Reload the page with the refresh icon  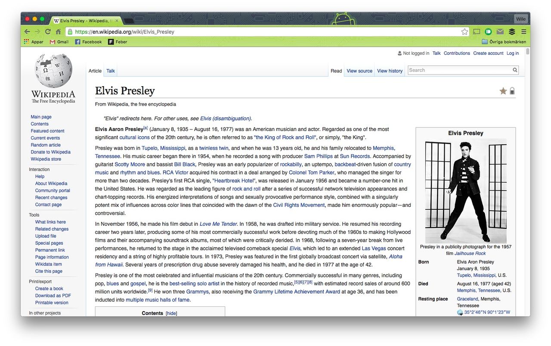[x=48, y=31]
